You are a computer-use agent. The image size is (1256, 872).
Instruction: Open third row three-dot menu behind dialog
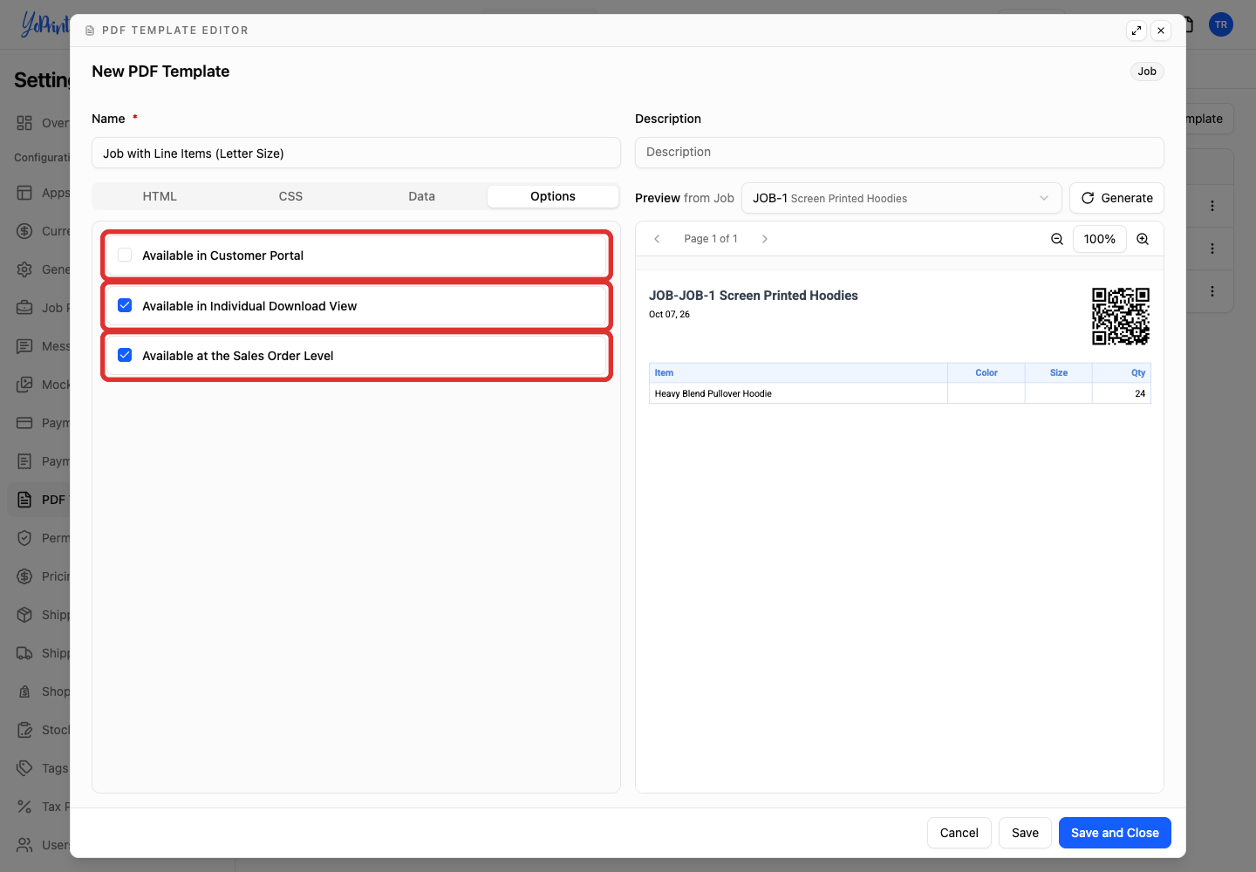pyautogui.click(x=1212, y=291)
